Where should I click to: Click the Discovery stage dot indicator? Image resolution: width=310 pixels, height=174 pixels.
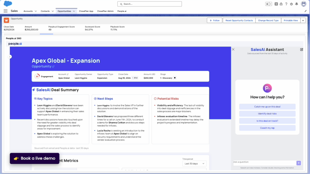175,78
